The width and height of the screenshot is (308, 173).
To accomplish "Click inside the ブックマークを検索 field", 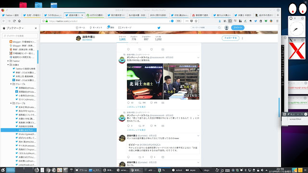I will point(20,36).
